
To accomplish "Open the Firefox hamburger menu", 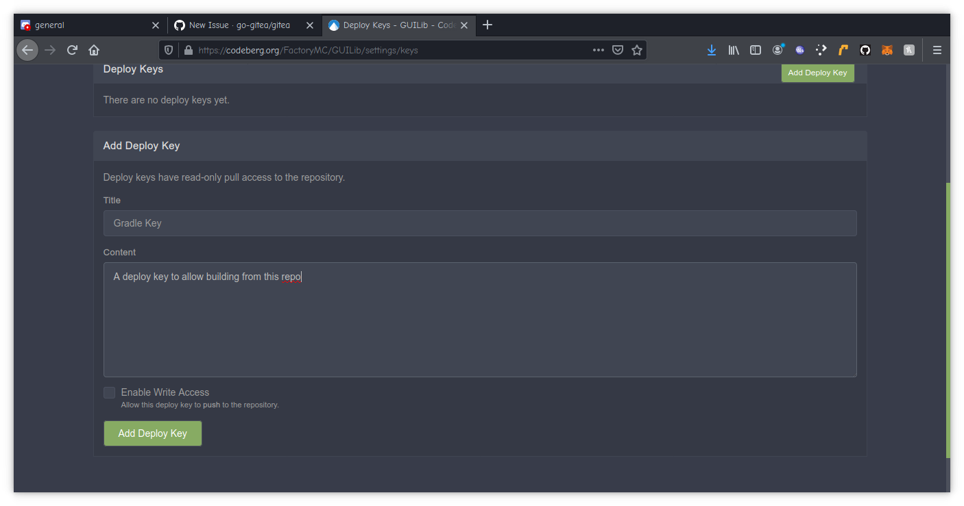I will [937, 49].
